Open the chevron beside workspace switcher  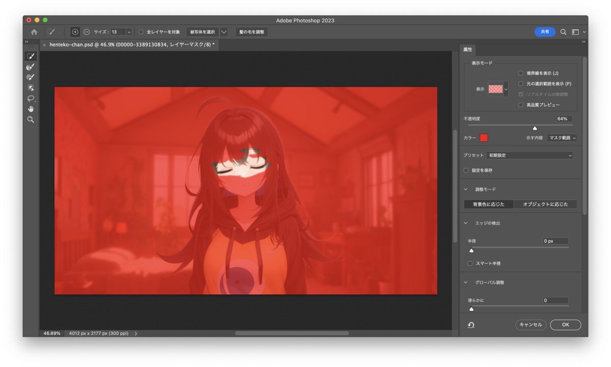(584, 32)
